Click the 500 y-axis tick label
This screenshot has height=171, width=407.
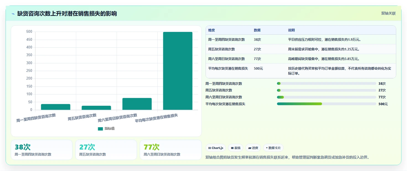coord(29,32)
